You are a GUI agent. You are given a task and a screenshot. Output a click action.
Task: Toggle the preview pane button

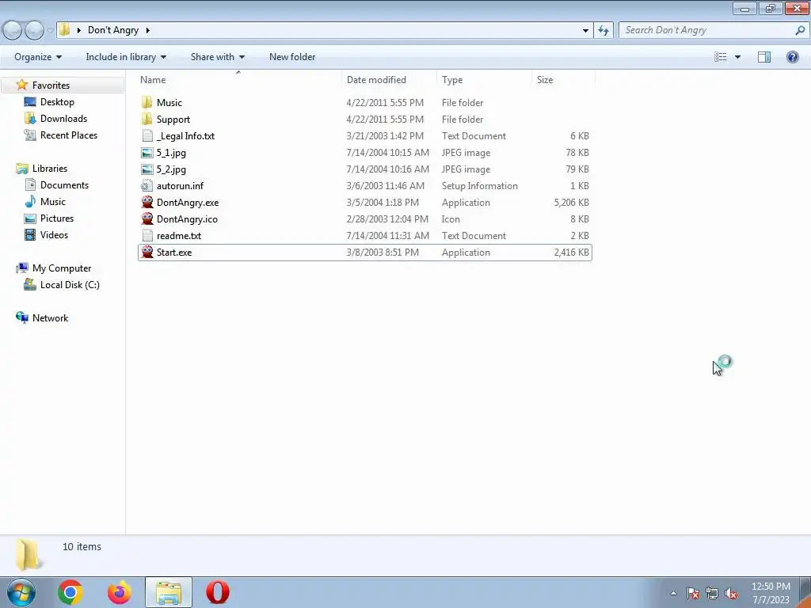pos(764,57)
